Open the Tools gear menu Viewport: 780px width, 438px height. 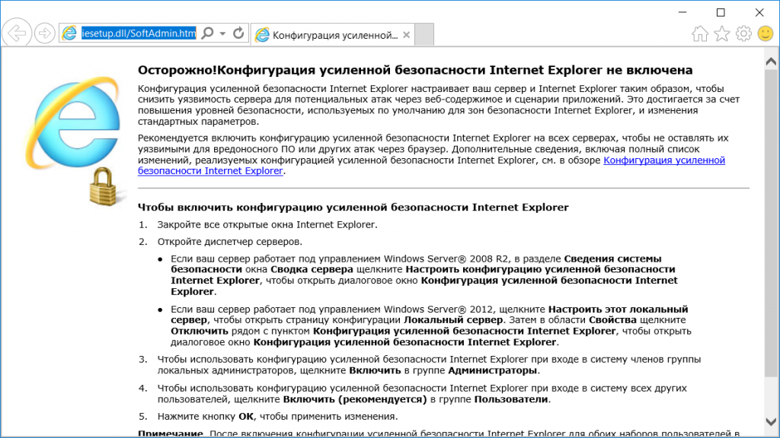click(743, 33)
